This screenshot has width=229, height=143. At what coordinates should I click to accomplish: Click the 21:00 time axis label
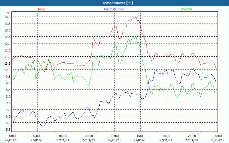point(192,136)
